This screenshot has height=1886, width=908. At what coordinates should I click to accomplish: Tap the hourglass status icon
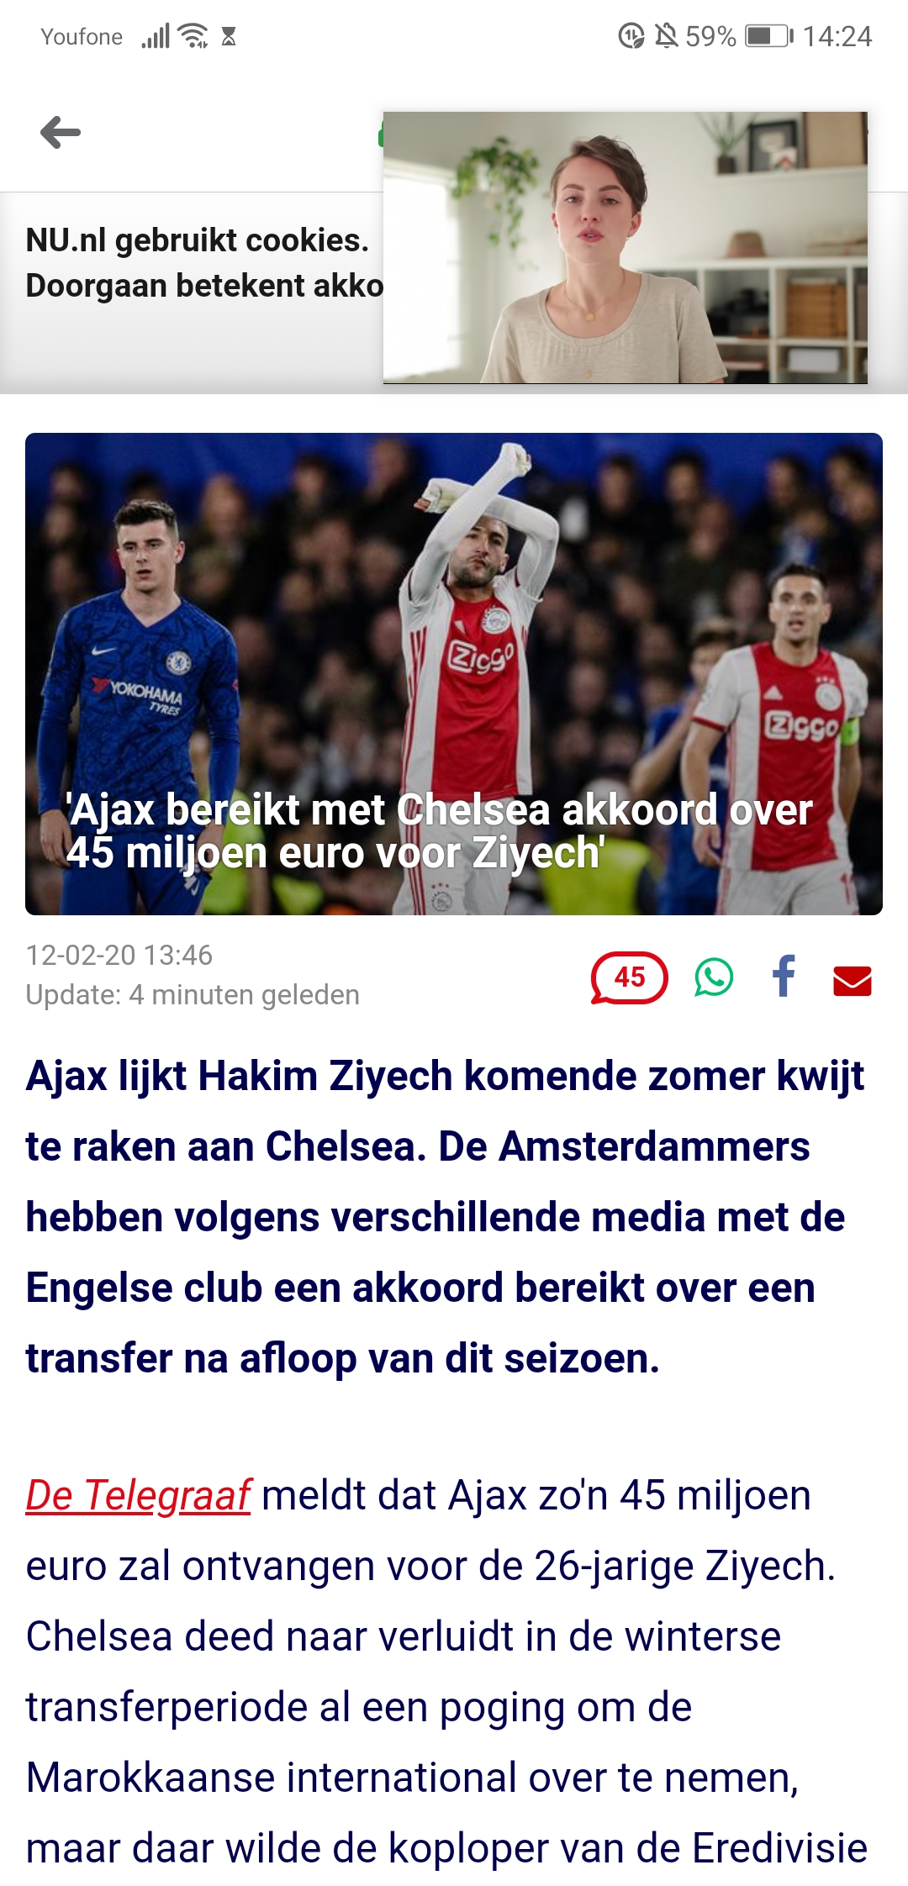tap(229, 36)
